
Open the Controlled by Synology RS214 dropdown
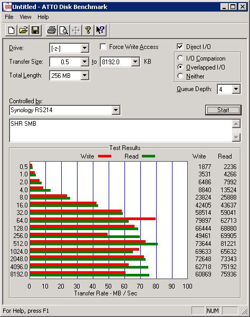[116, 110]
